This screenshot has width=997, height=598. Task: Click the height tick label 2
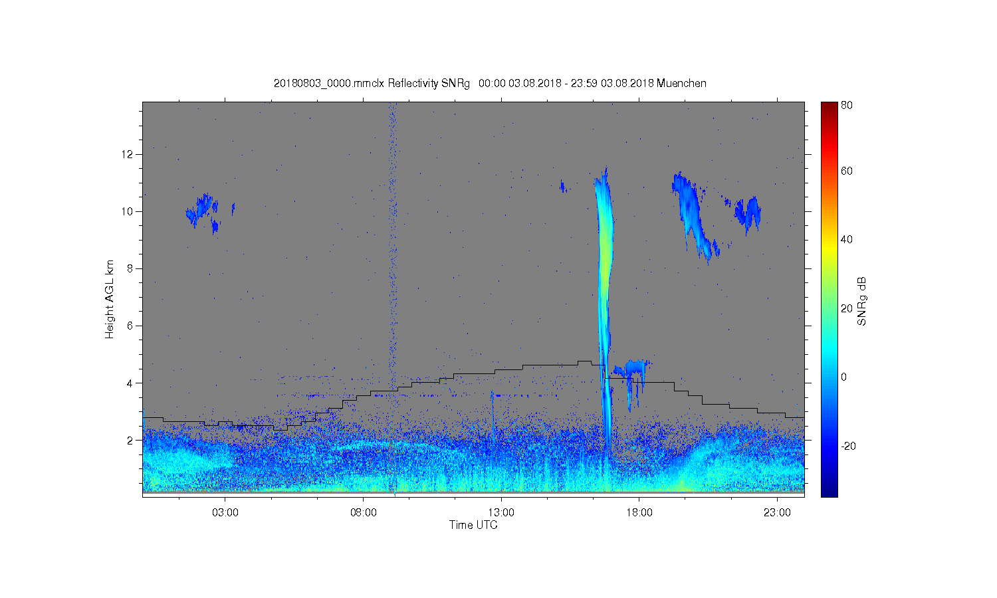pos(130,440)
